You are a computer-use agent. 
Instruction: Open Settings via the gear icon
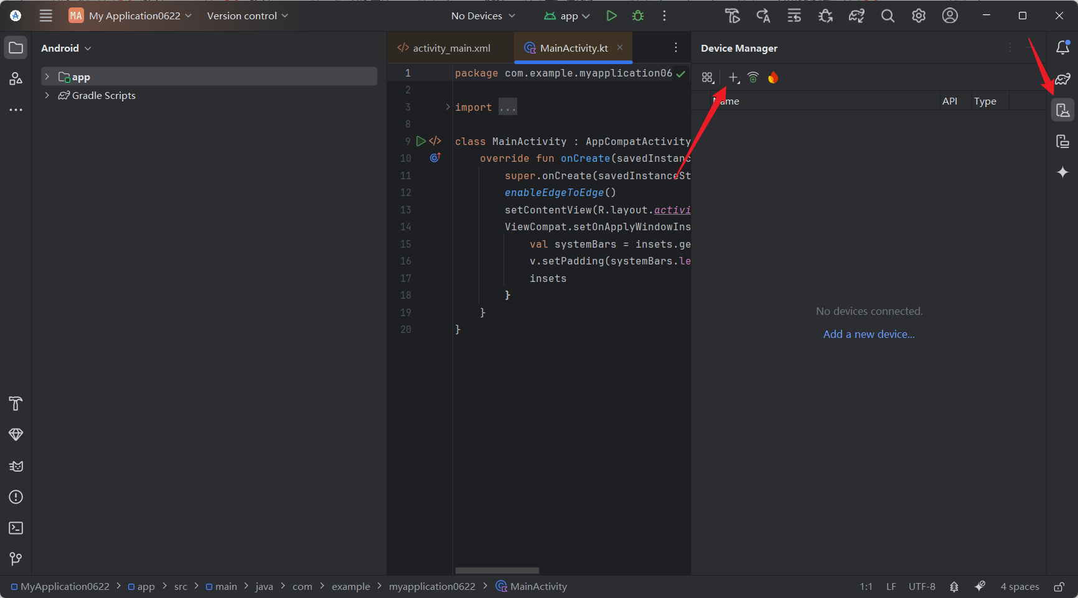(919, 16)
